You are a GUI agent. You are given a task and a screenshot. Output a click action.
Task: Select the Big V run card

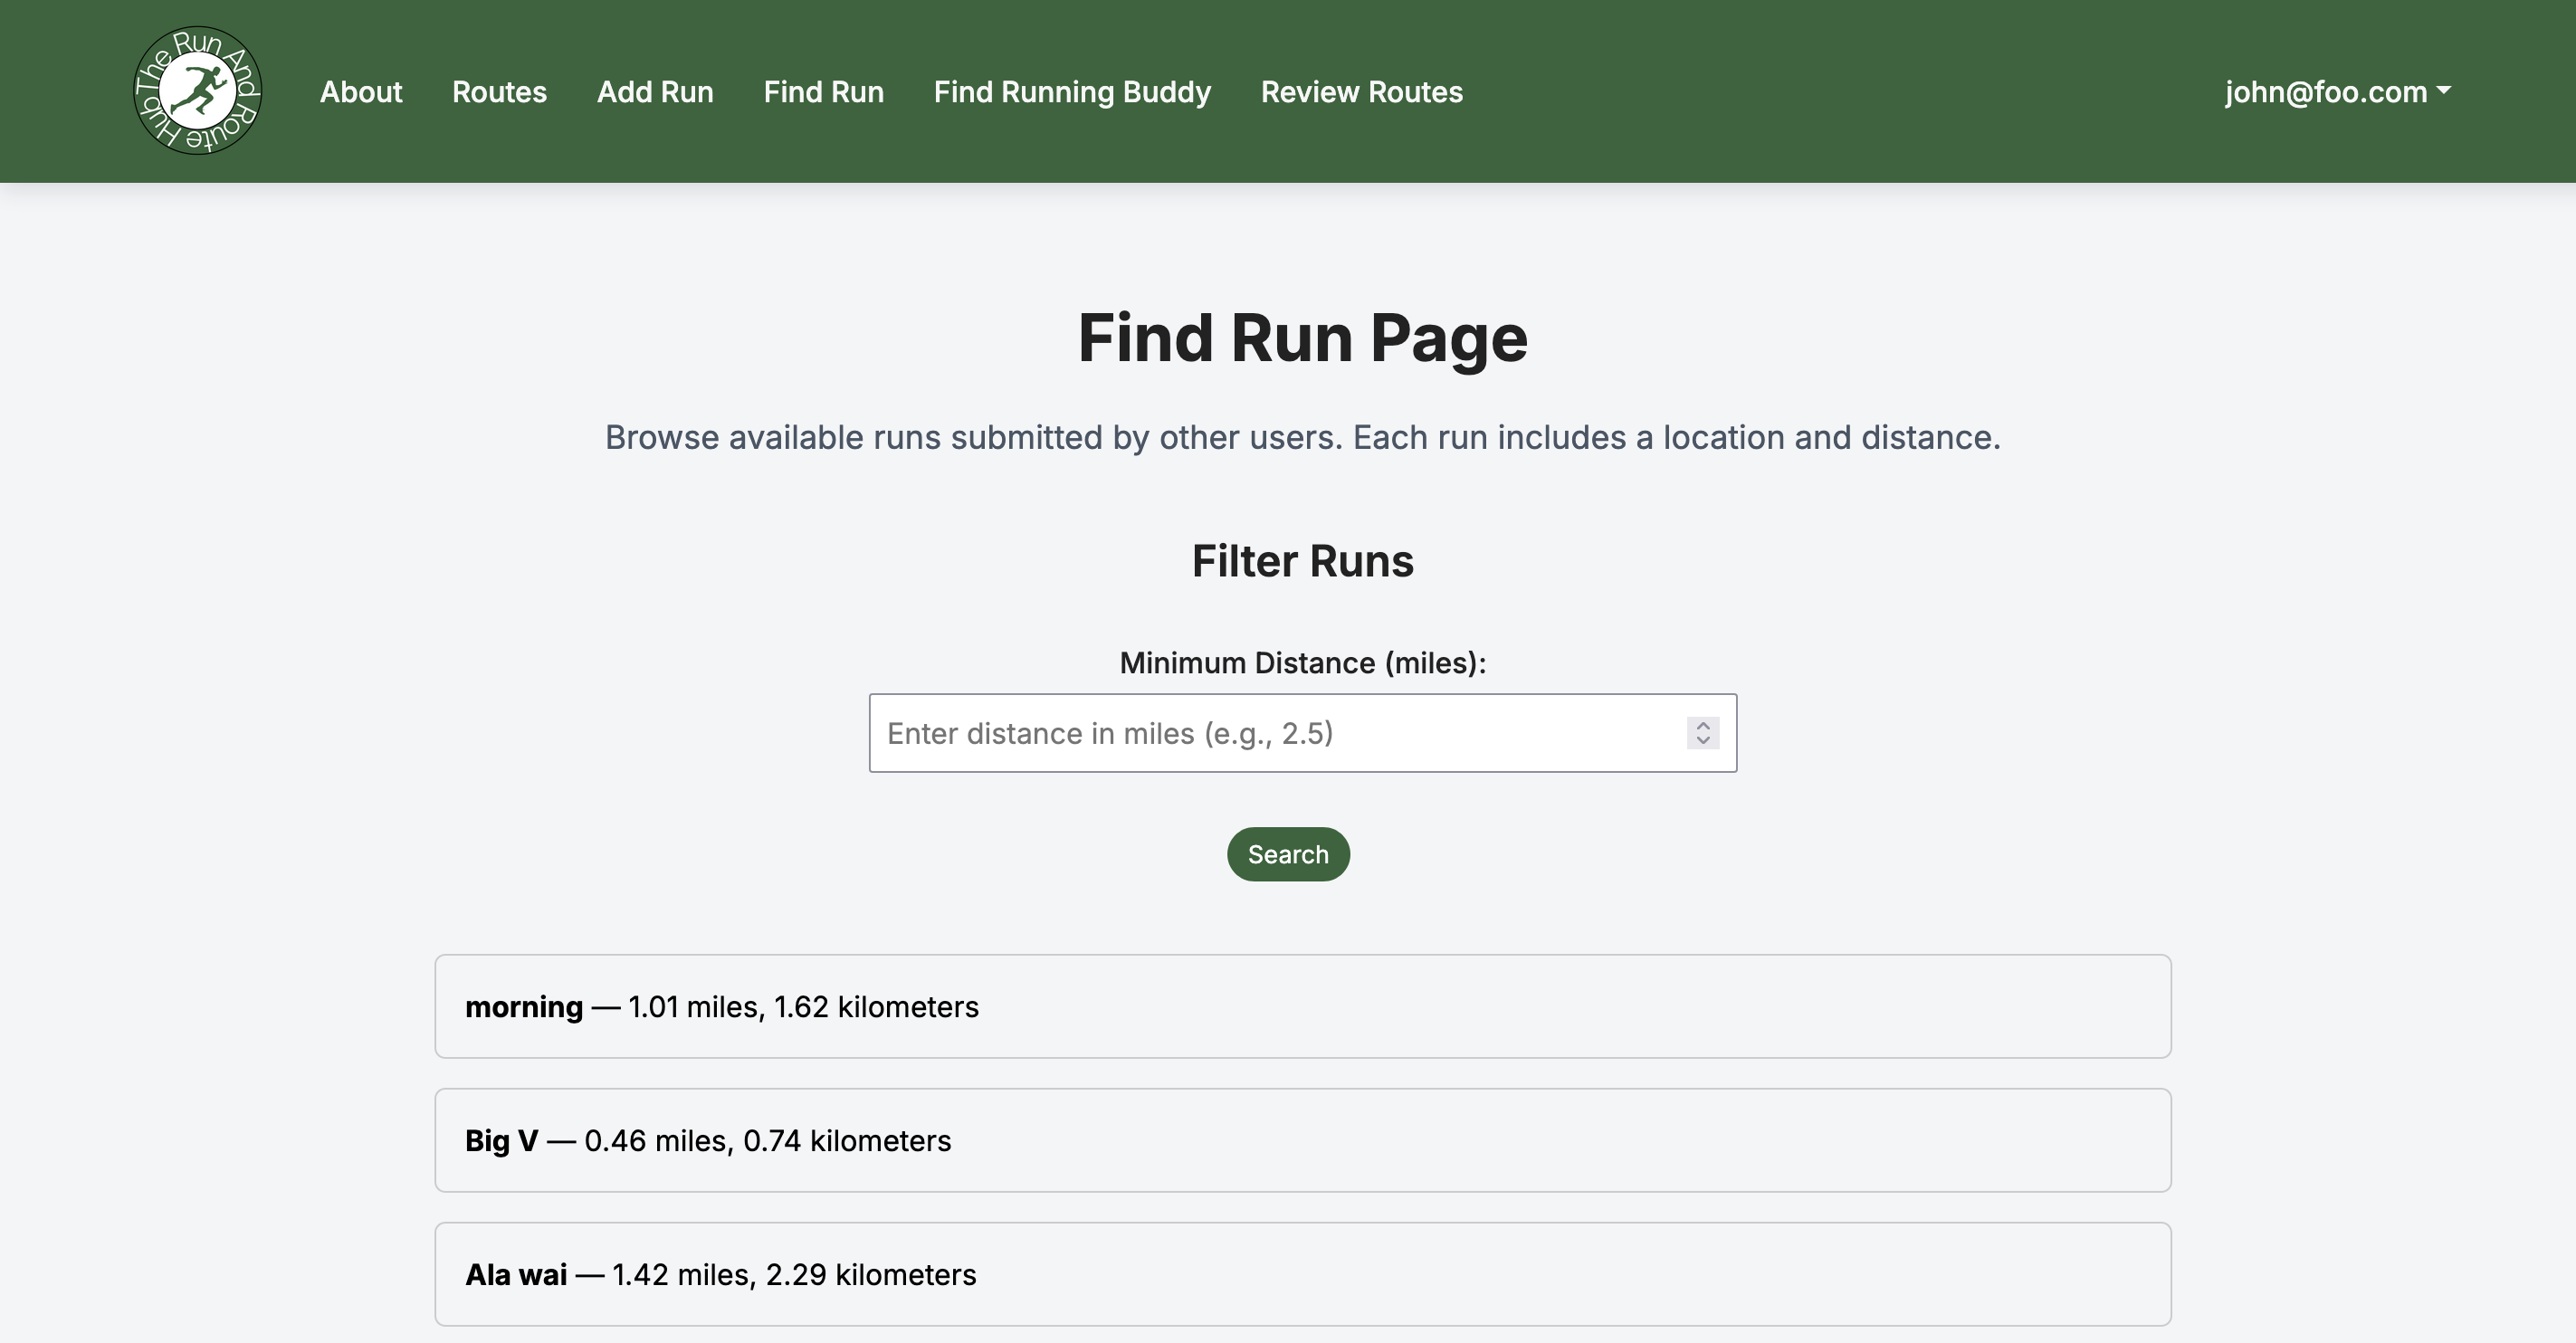(1302, 1140)
